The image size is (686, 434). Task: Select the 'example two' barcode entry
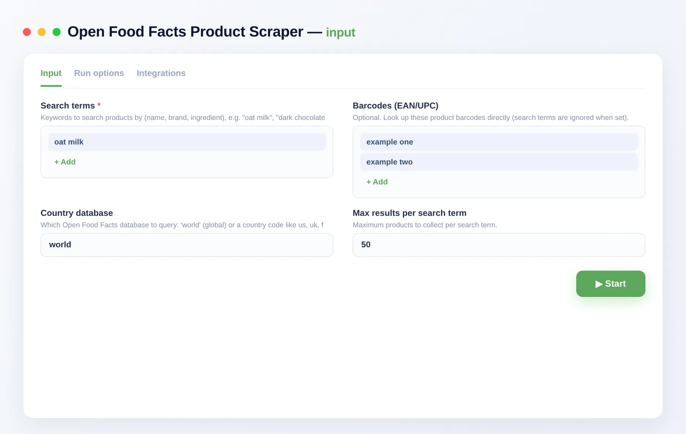(499, 162)
